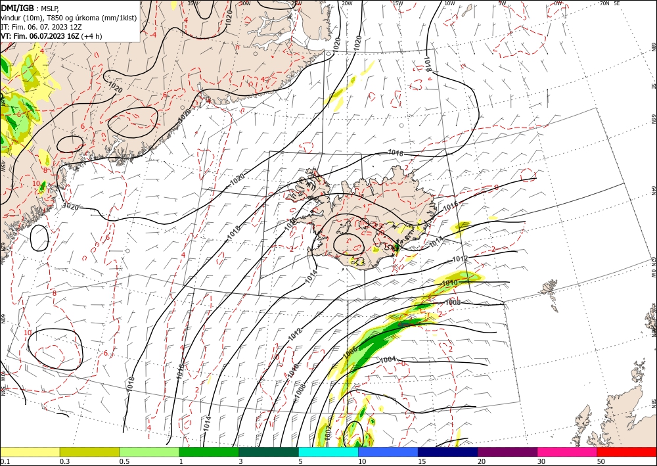
Task: Click the '20W' longitude label
Action: 347,3
